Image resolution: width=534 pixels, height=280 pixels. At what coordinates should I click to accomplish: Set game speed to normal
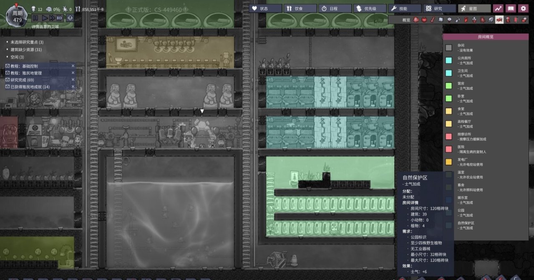45,18
